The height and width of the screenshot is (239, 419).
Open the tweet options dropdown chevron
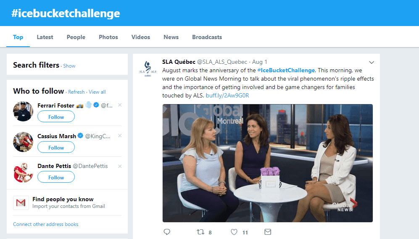tap(371, 63)
